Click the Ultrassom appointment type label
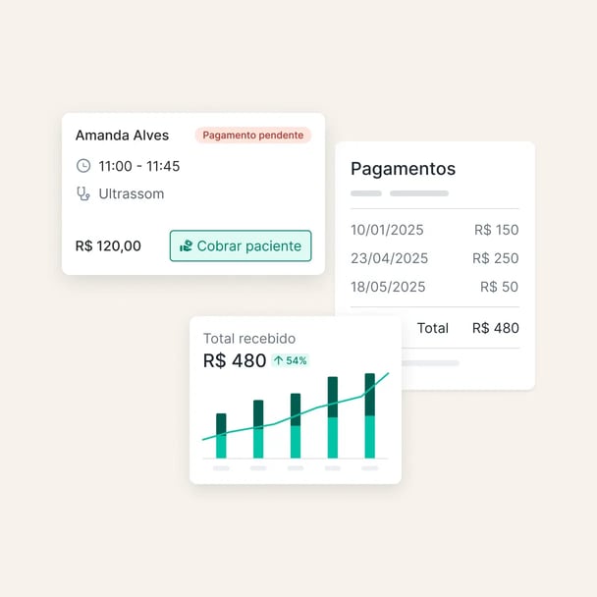Screen dimensions: 597x597 (x=132, y=193)
